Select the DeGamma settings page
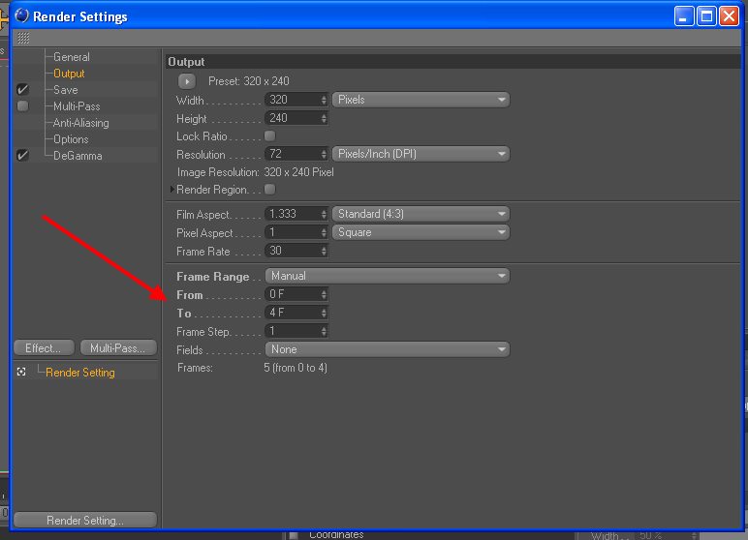 pos(78,156)
